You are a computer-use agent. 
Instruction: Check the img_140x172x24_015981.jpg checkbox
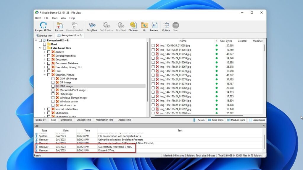tap(153, 50)
